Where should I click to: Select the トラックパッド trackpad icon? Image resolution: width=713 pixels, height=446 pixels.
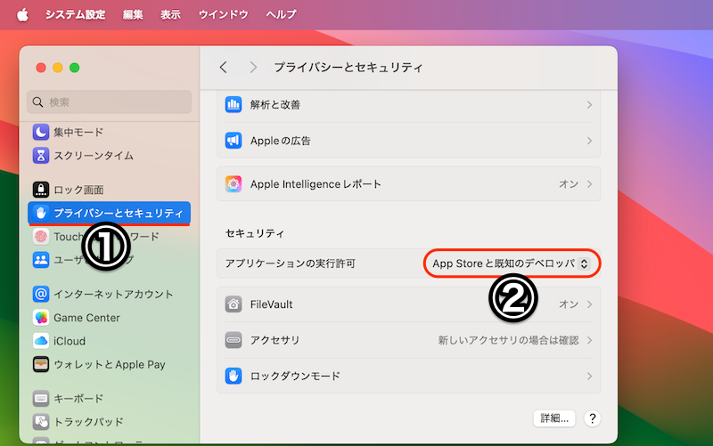41,421
